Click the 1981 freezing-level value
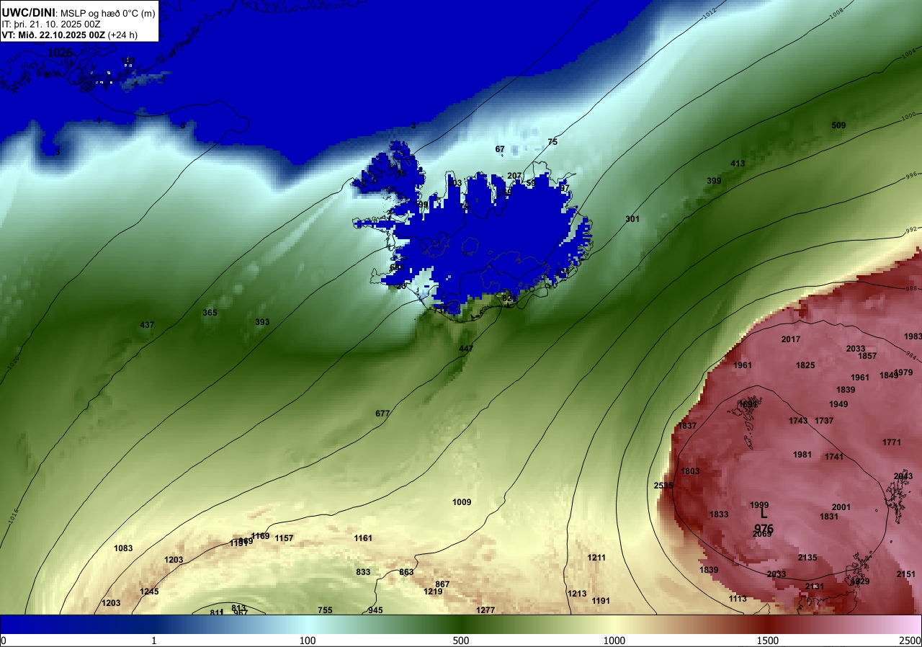Image resolution: width=922 pixels, height=647 pixels. (802, 455)
